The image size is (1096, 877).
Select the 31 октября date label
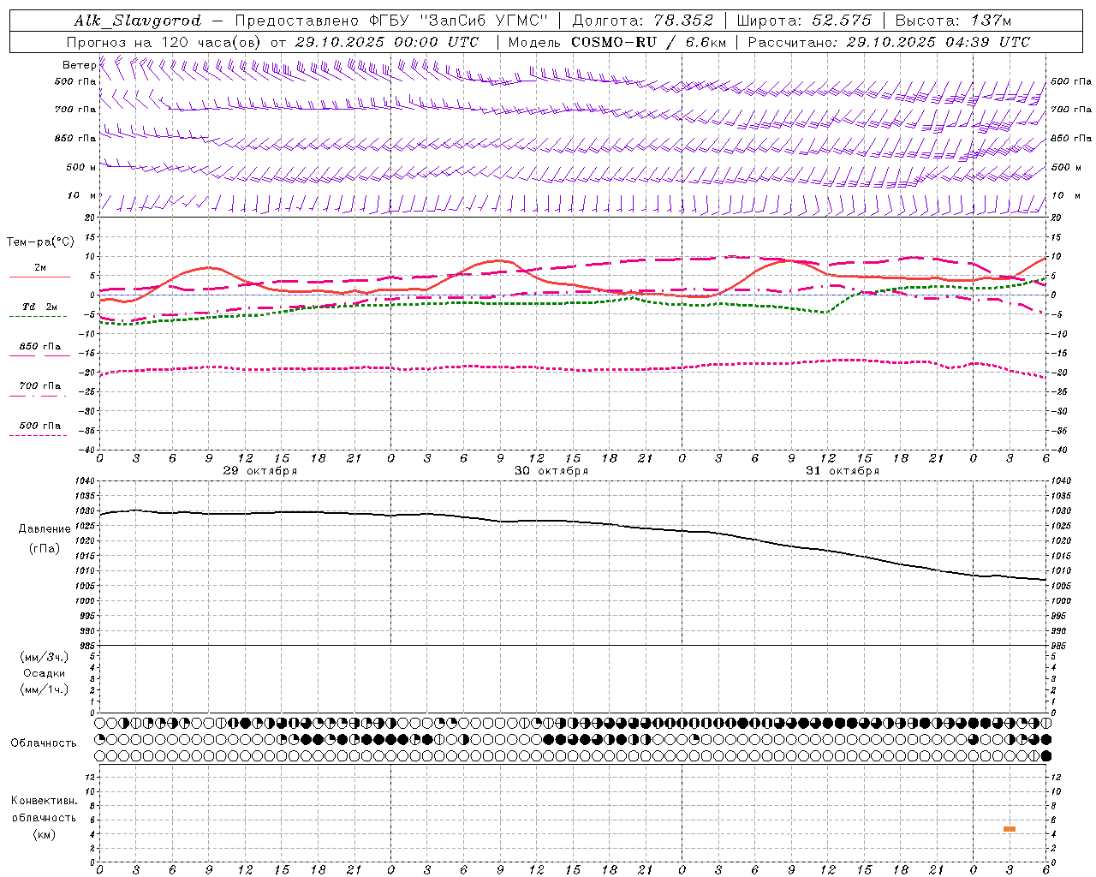843,470
